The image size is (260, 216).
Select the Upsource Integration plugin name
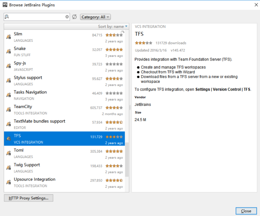34,179
